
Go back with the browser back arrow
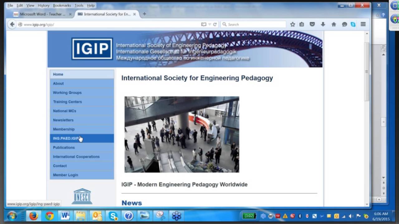tap(12, 24)
